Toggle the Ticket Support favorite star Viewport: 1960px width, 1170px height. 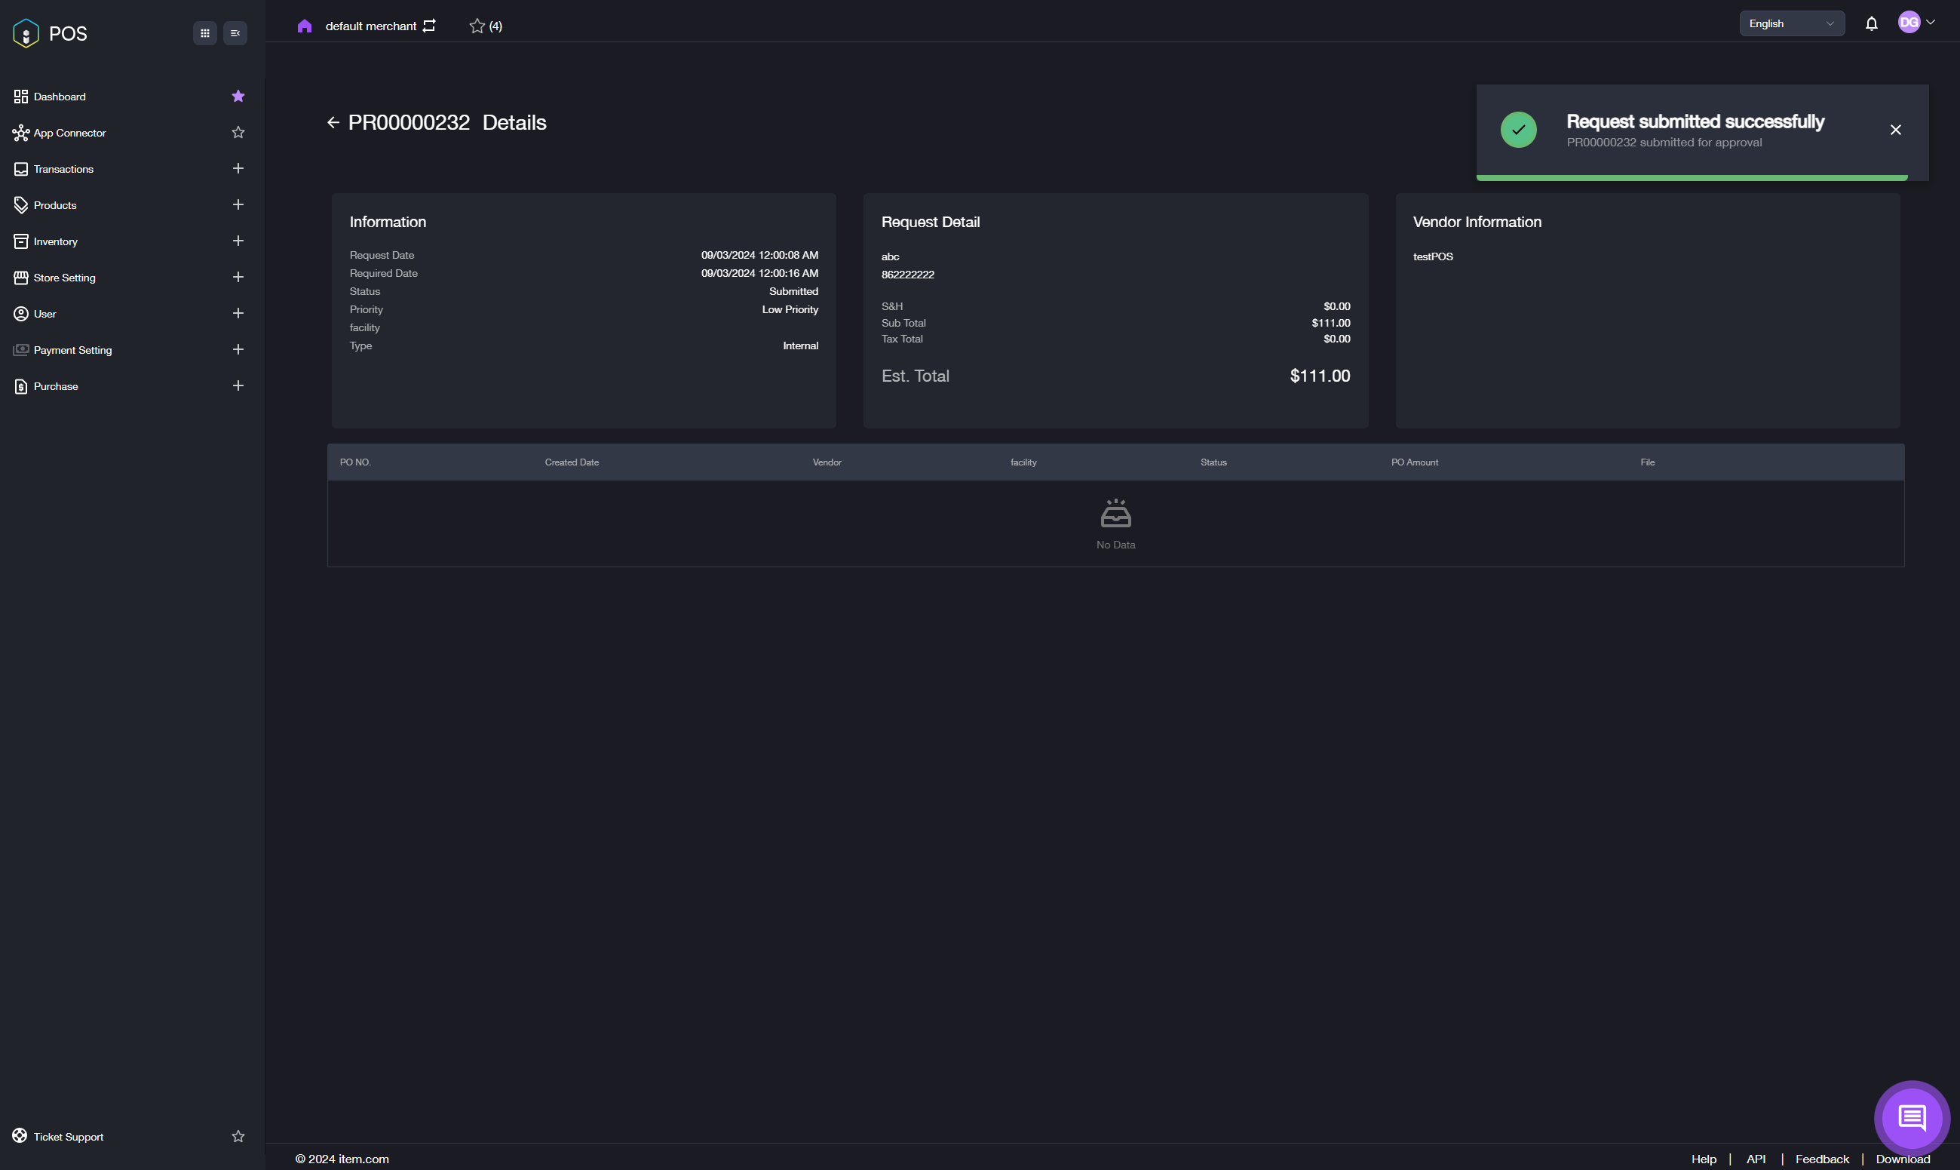[x=238, y=1136]
